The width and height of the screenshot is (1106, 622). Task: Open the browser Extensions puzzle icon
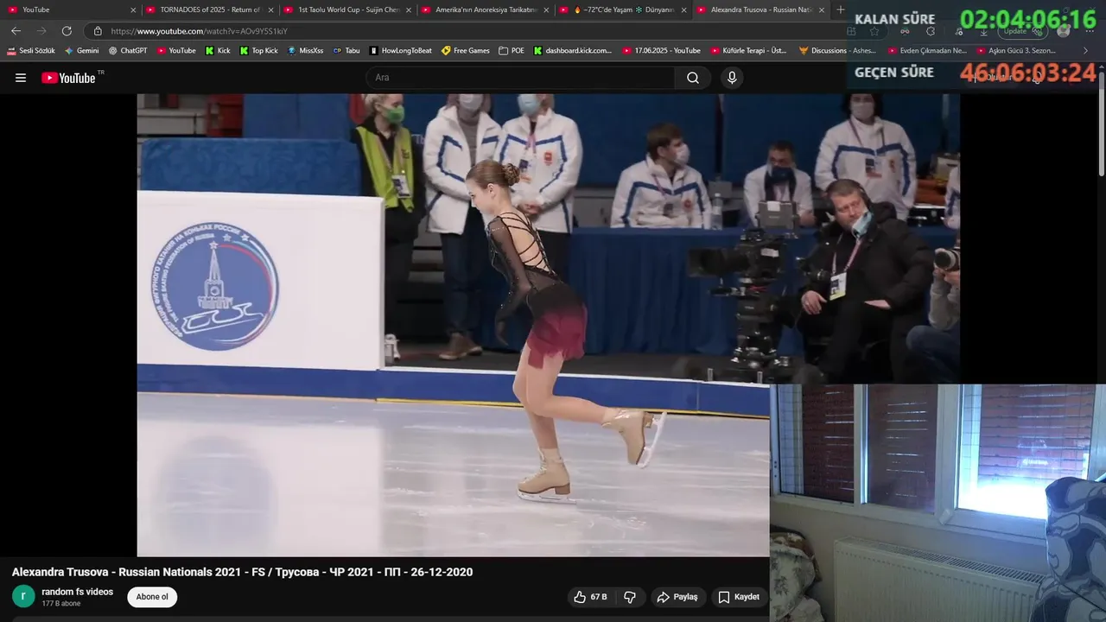click(931, 31)
